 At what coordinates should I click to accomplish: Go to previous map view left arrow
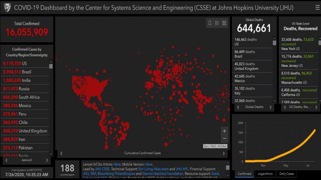click(61, 153)
